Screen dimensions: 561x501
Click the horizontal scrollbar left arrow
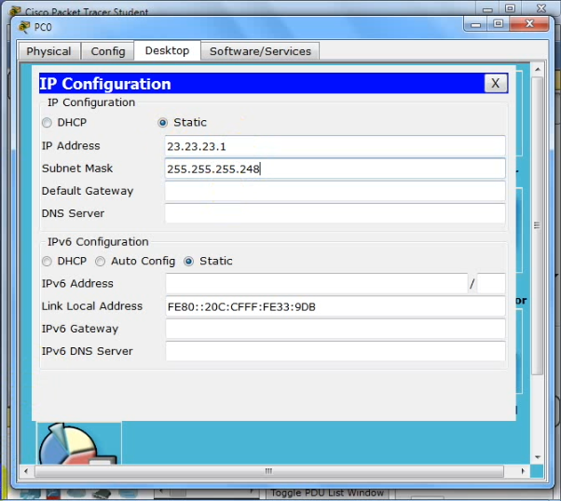(x=26, y=471)
